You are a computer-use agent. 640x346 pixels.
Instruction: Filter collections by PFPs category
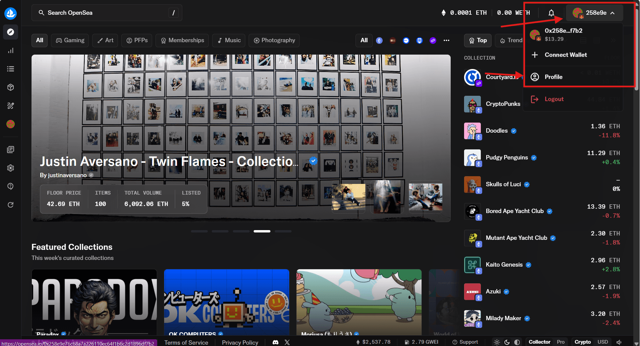pos(137,41)
